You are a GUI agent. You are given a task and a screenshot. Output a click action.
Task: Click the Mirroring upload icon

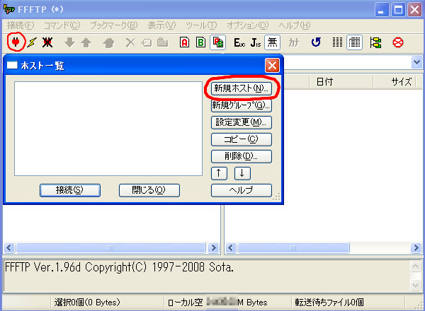[x=108, y=42]
